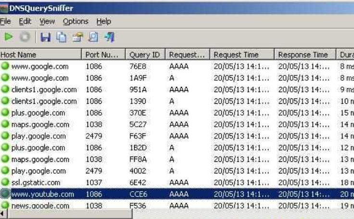Select the clients1.google.com row with ID 951A
The height and width of the screenshot is (219, 354).
[177, 89]
